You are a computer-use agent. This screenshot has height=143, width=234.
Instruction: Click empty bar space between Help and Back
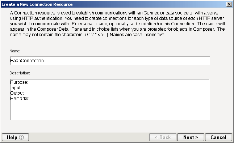[89, 137]
